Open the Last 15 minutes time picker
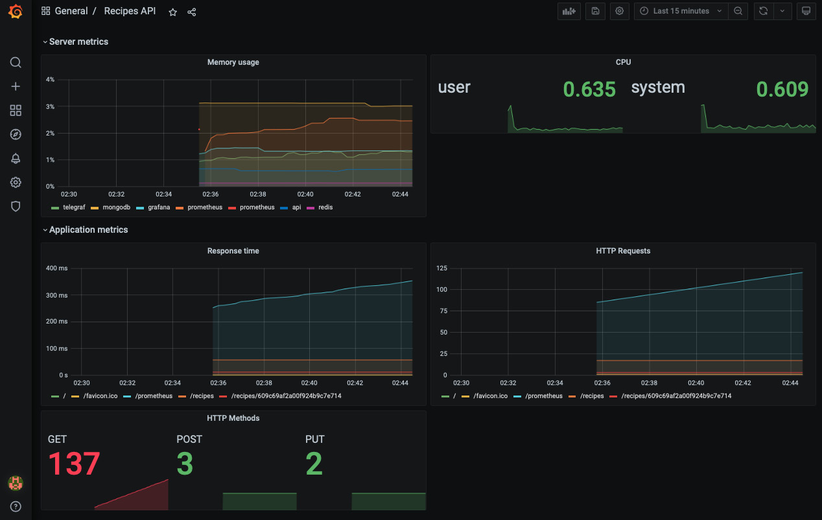The image size is (822, 520). click(x=681, y=11)
